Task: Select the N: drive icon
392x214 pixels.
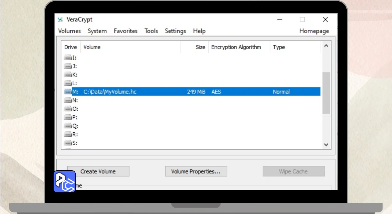Action: click(67, 100)
